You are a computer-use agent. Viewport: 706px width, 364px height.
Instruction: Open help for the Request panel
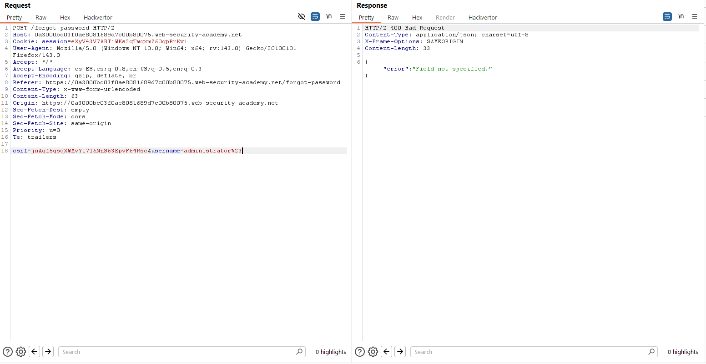[x=8, y=352]
